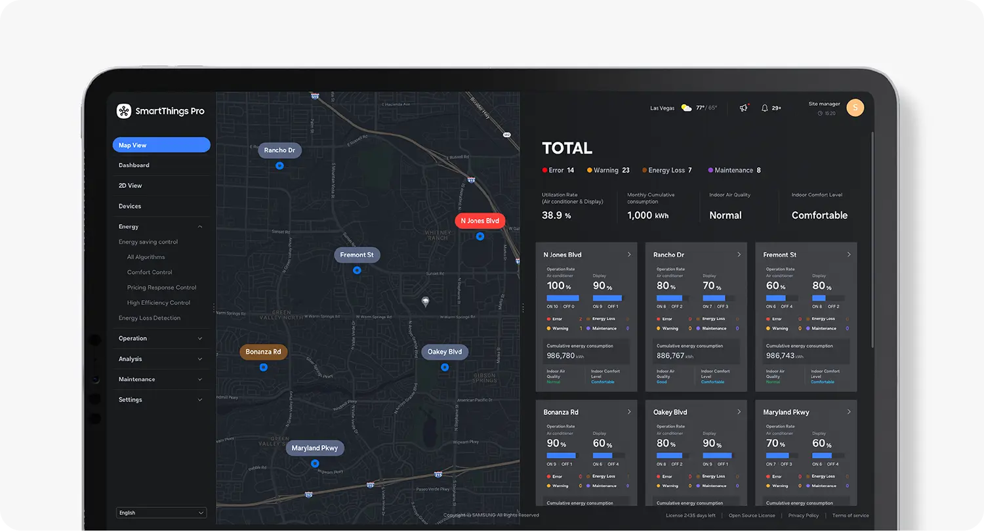Open the announcements megaphone icon
The height and width of the screenshot is (531, 984).
(x=743, y=108)
